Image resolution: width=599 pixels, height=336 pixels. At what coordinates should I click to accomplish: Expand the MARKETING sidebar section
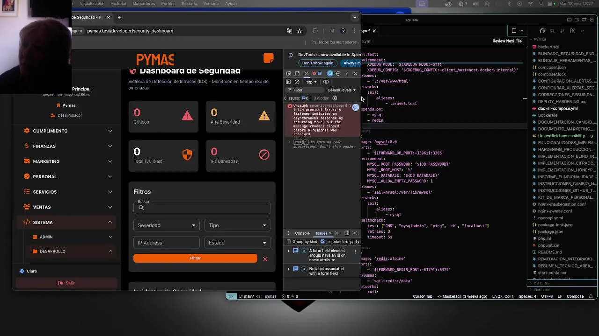(x=66, y=161)
